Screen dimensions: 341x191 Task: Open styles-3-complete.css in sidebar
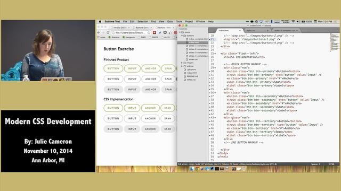[197, 53]
